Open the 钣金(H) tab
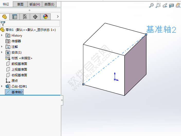 point(35,4)
